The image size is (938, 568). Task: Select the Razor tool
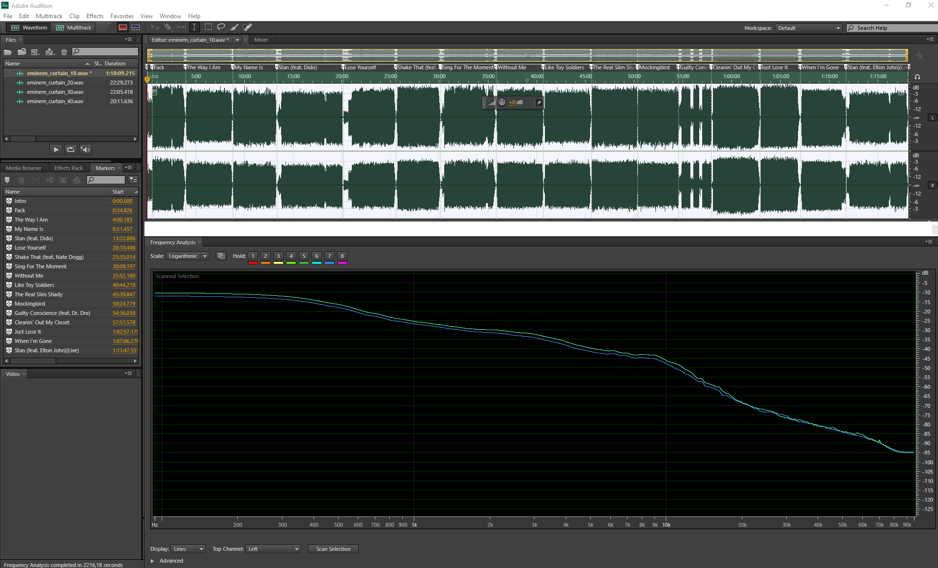tap(168, 28)
